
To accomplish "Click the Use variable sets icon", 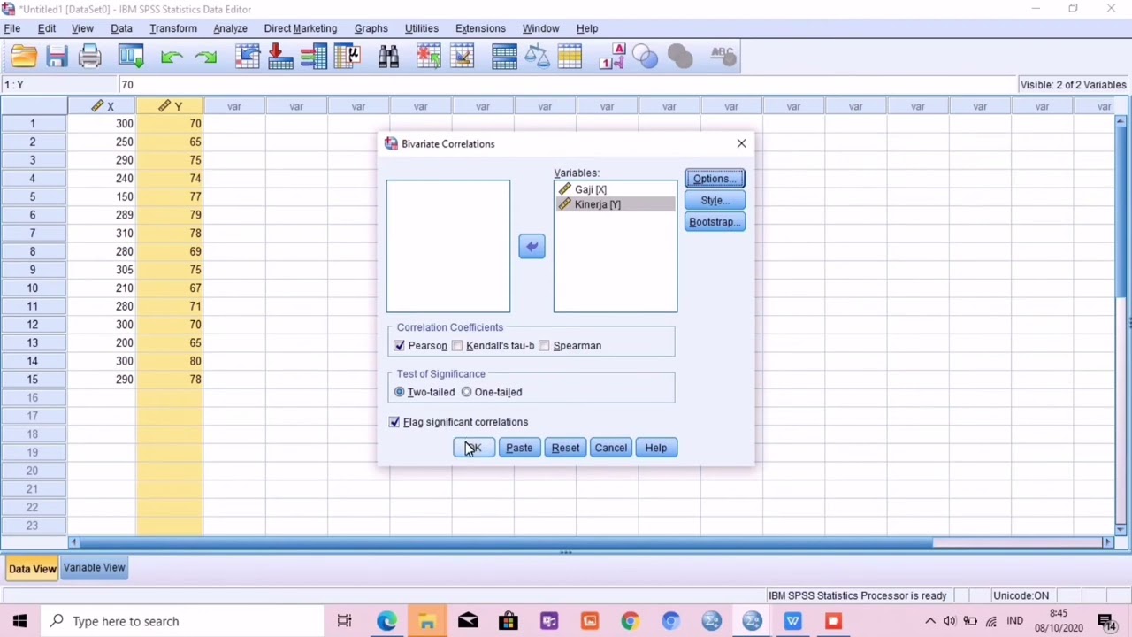I will coord(646,58).
